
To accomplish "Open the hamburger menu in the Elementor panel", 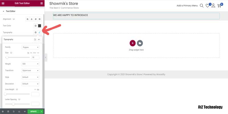I will coord(3,3).
